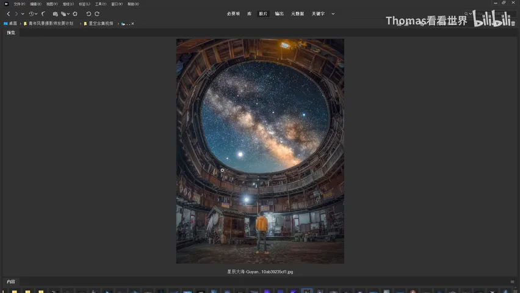The width and height of the screenshot is (520, 293).
Task: Select the 内容 panel tab
Action: [11, 282]
